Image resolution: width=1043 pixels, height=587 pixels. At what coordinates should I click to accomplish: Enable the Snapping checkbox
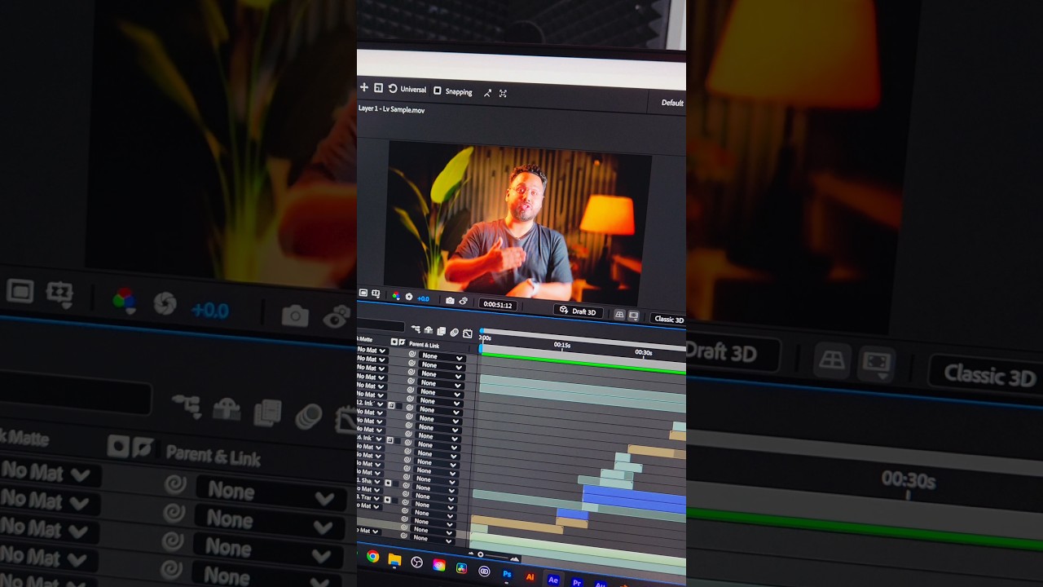pyautogui.click(x=438, y=91)
